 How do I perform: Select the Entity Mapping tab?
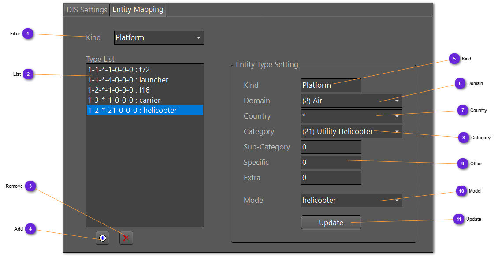pos(138,10)
